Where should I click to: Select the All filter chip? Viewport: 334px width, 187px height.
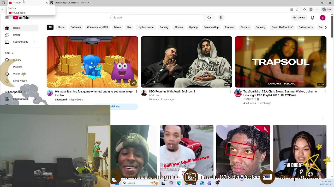click(x=50, y=27)
